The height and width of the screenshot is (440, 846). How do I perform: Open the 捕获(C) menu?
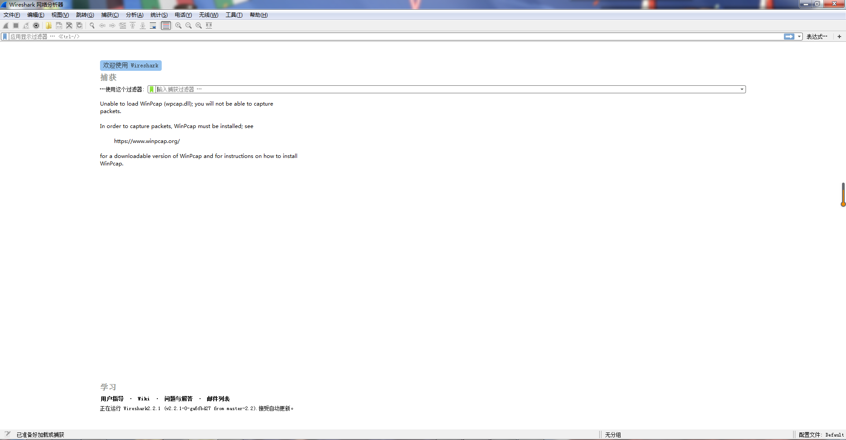tap(110, 15)
